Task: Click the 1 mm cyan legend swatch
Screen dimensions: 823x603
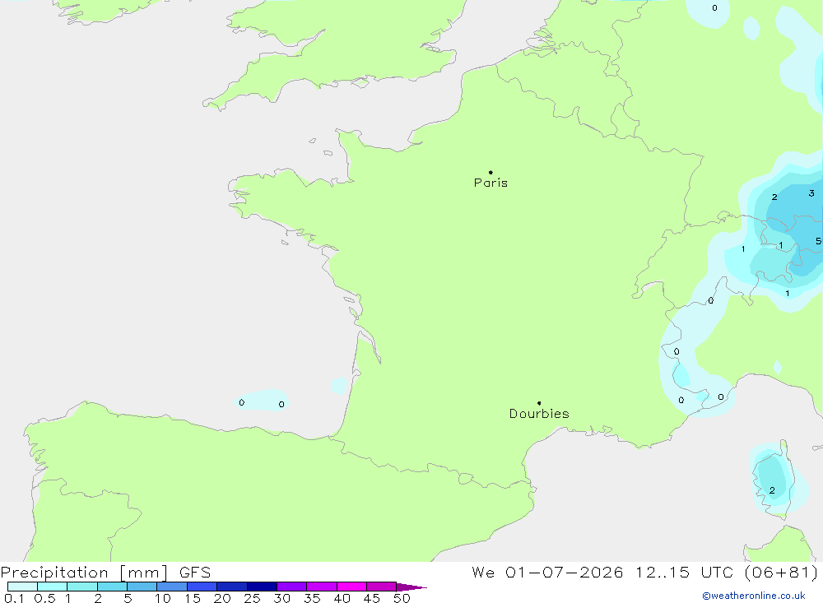Action: point(81,587)
